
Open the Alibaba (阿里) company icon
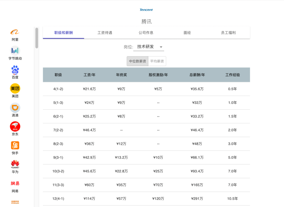coord(15,32)
